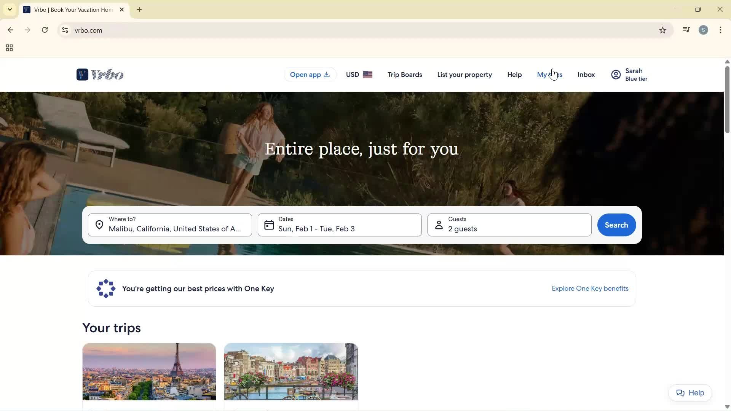Open the browser media controls icon
This screenshot has height=411, width=731.
[686, 30]
